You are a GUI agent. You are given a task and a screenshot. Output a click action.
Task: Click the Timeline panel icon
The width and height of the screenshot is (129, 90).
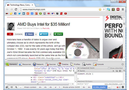59,64
